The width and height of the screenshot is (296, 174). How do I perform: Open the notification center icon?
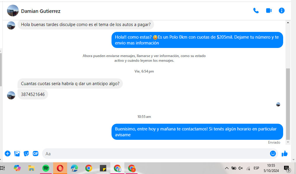coord(287,168)
